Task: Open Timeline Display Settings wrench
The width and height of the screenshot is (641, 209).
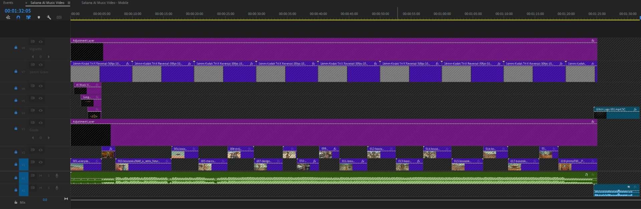Action: (x=49, y=17)
